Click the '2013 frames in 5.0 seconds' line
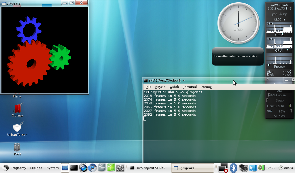Viewport: 295px width, 173px height. (x=170, y=96)
